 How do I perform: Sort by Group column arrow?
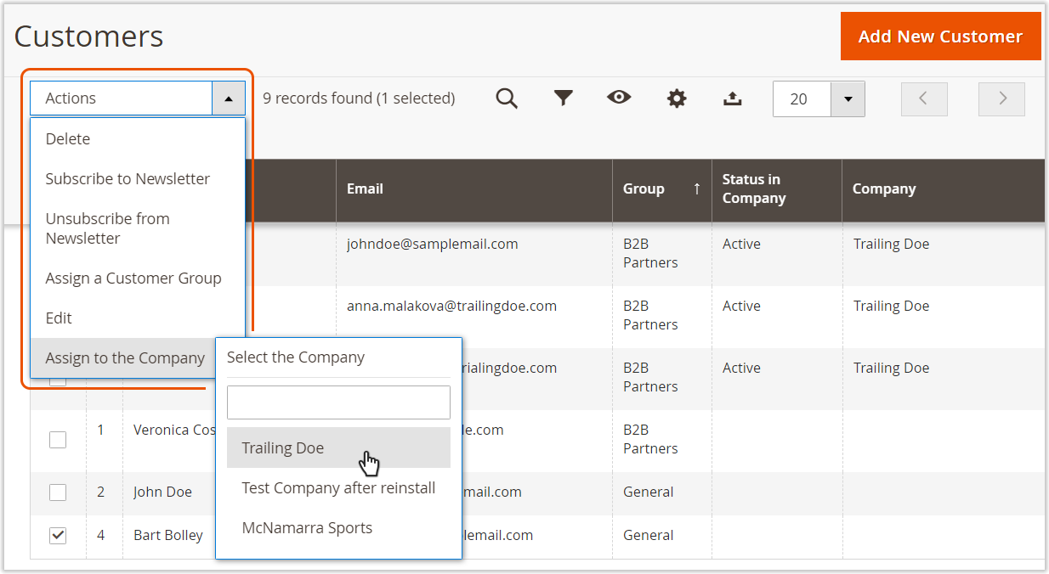coord(697,189)
